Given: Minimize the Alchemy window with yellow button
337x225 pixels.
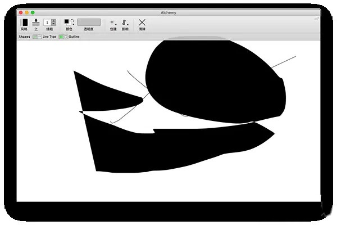Looking at the screenshot, I should [26, 12].
